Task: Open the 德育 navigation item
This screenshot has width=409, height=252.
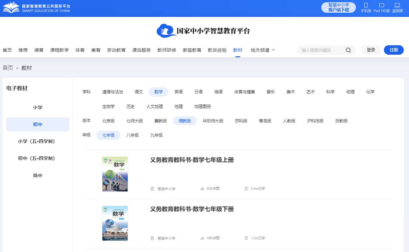Action: click(39, 50)
